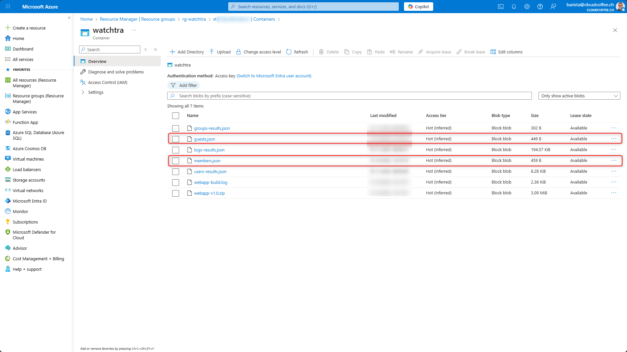Click the Refresh toolbar icon
This screenshot has height=352, width=627.
(289, 52)
